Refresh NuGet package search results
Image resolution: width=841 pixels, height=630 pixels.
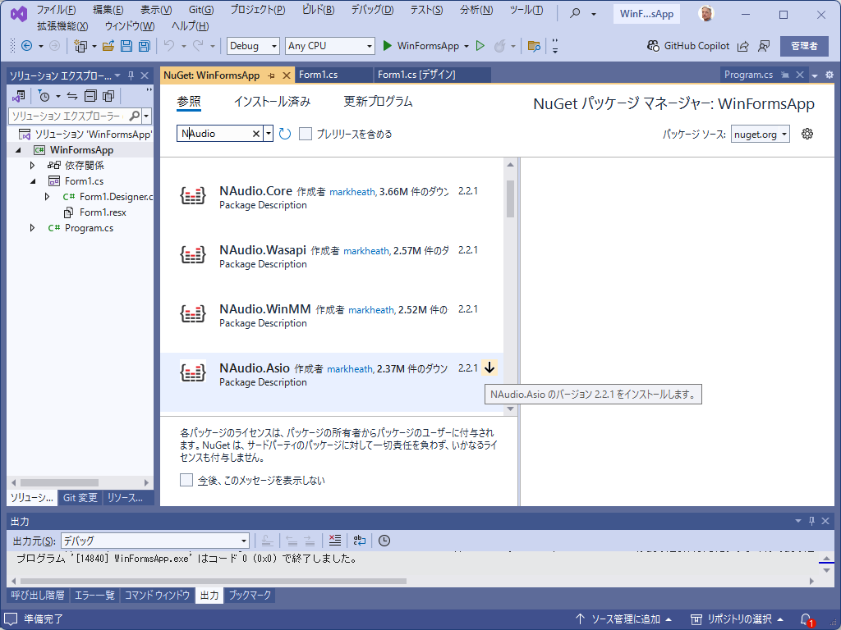click(x=285, y=134)
